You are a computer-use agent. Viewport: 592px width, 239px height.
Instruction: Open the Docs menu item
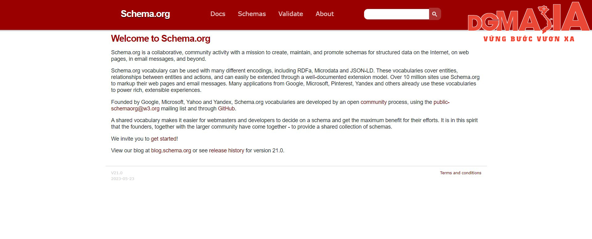click(x=218, y=14)
